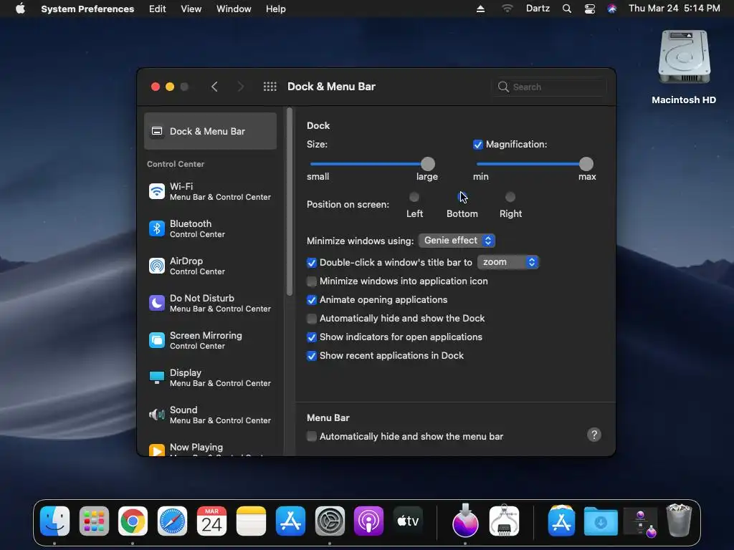This screenshot has height=550, width=734.
Task: Open Spotlight search in menu bar
Action: [566, 9]
